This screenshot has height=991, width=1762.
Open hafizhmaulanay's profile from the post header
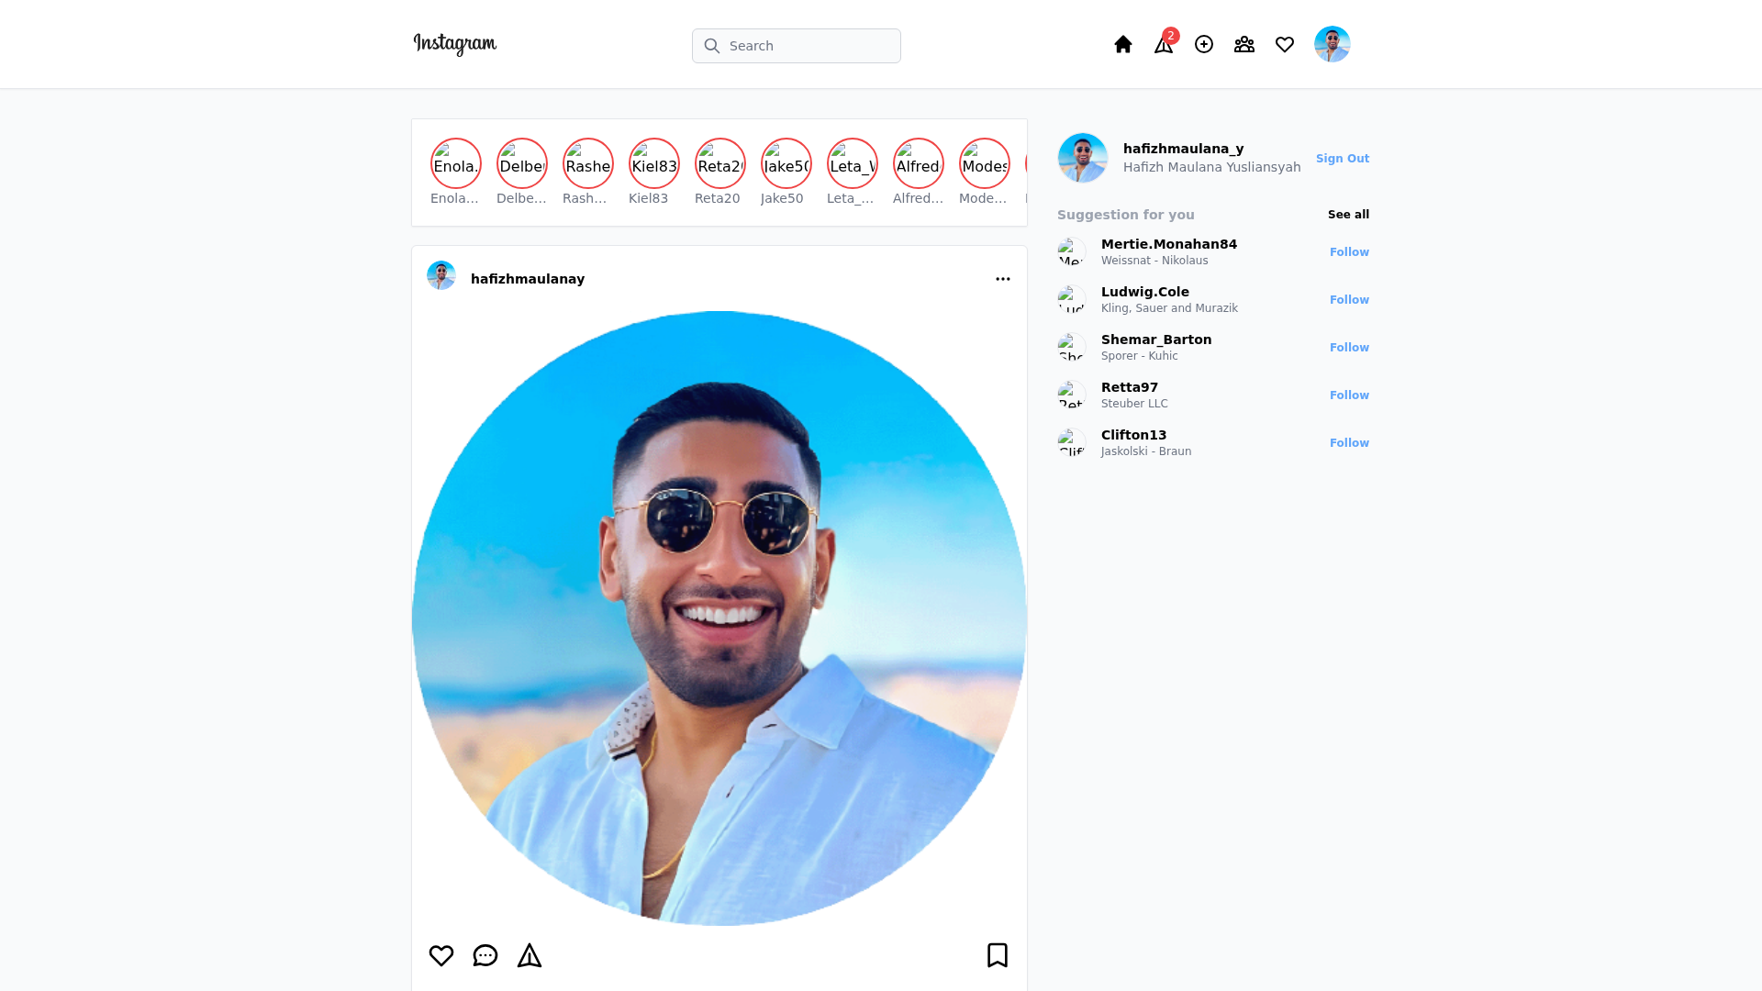[528, 278]
